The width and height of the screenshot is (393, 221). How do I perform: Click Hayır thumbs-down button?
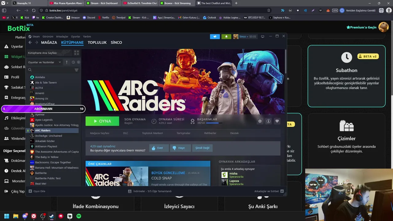pos(180,148)
